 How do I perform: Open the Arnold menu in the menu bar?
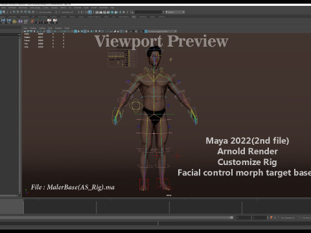click(94, 8)
